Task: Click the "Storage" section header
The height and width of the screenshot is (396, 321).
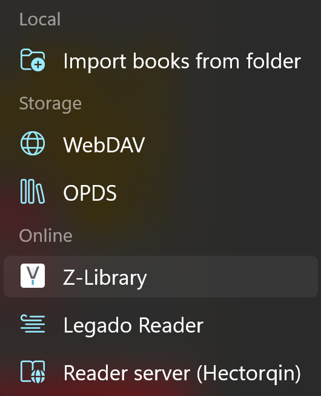Action: click(x=50, y=103)
